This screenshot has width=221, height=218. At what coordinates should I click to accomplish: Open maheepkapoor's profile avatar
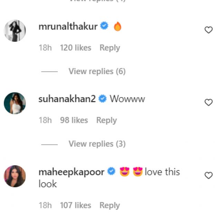15,176
